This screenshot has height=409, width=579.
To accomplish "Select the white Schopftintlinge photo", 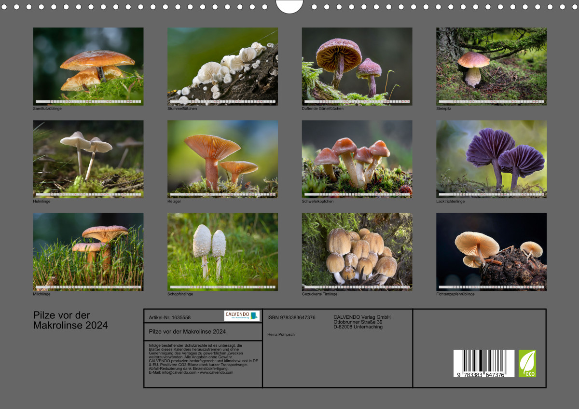I will point(222,252).
